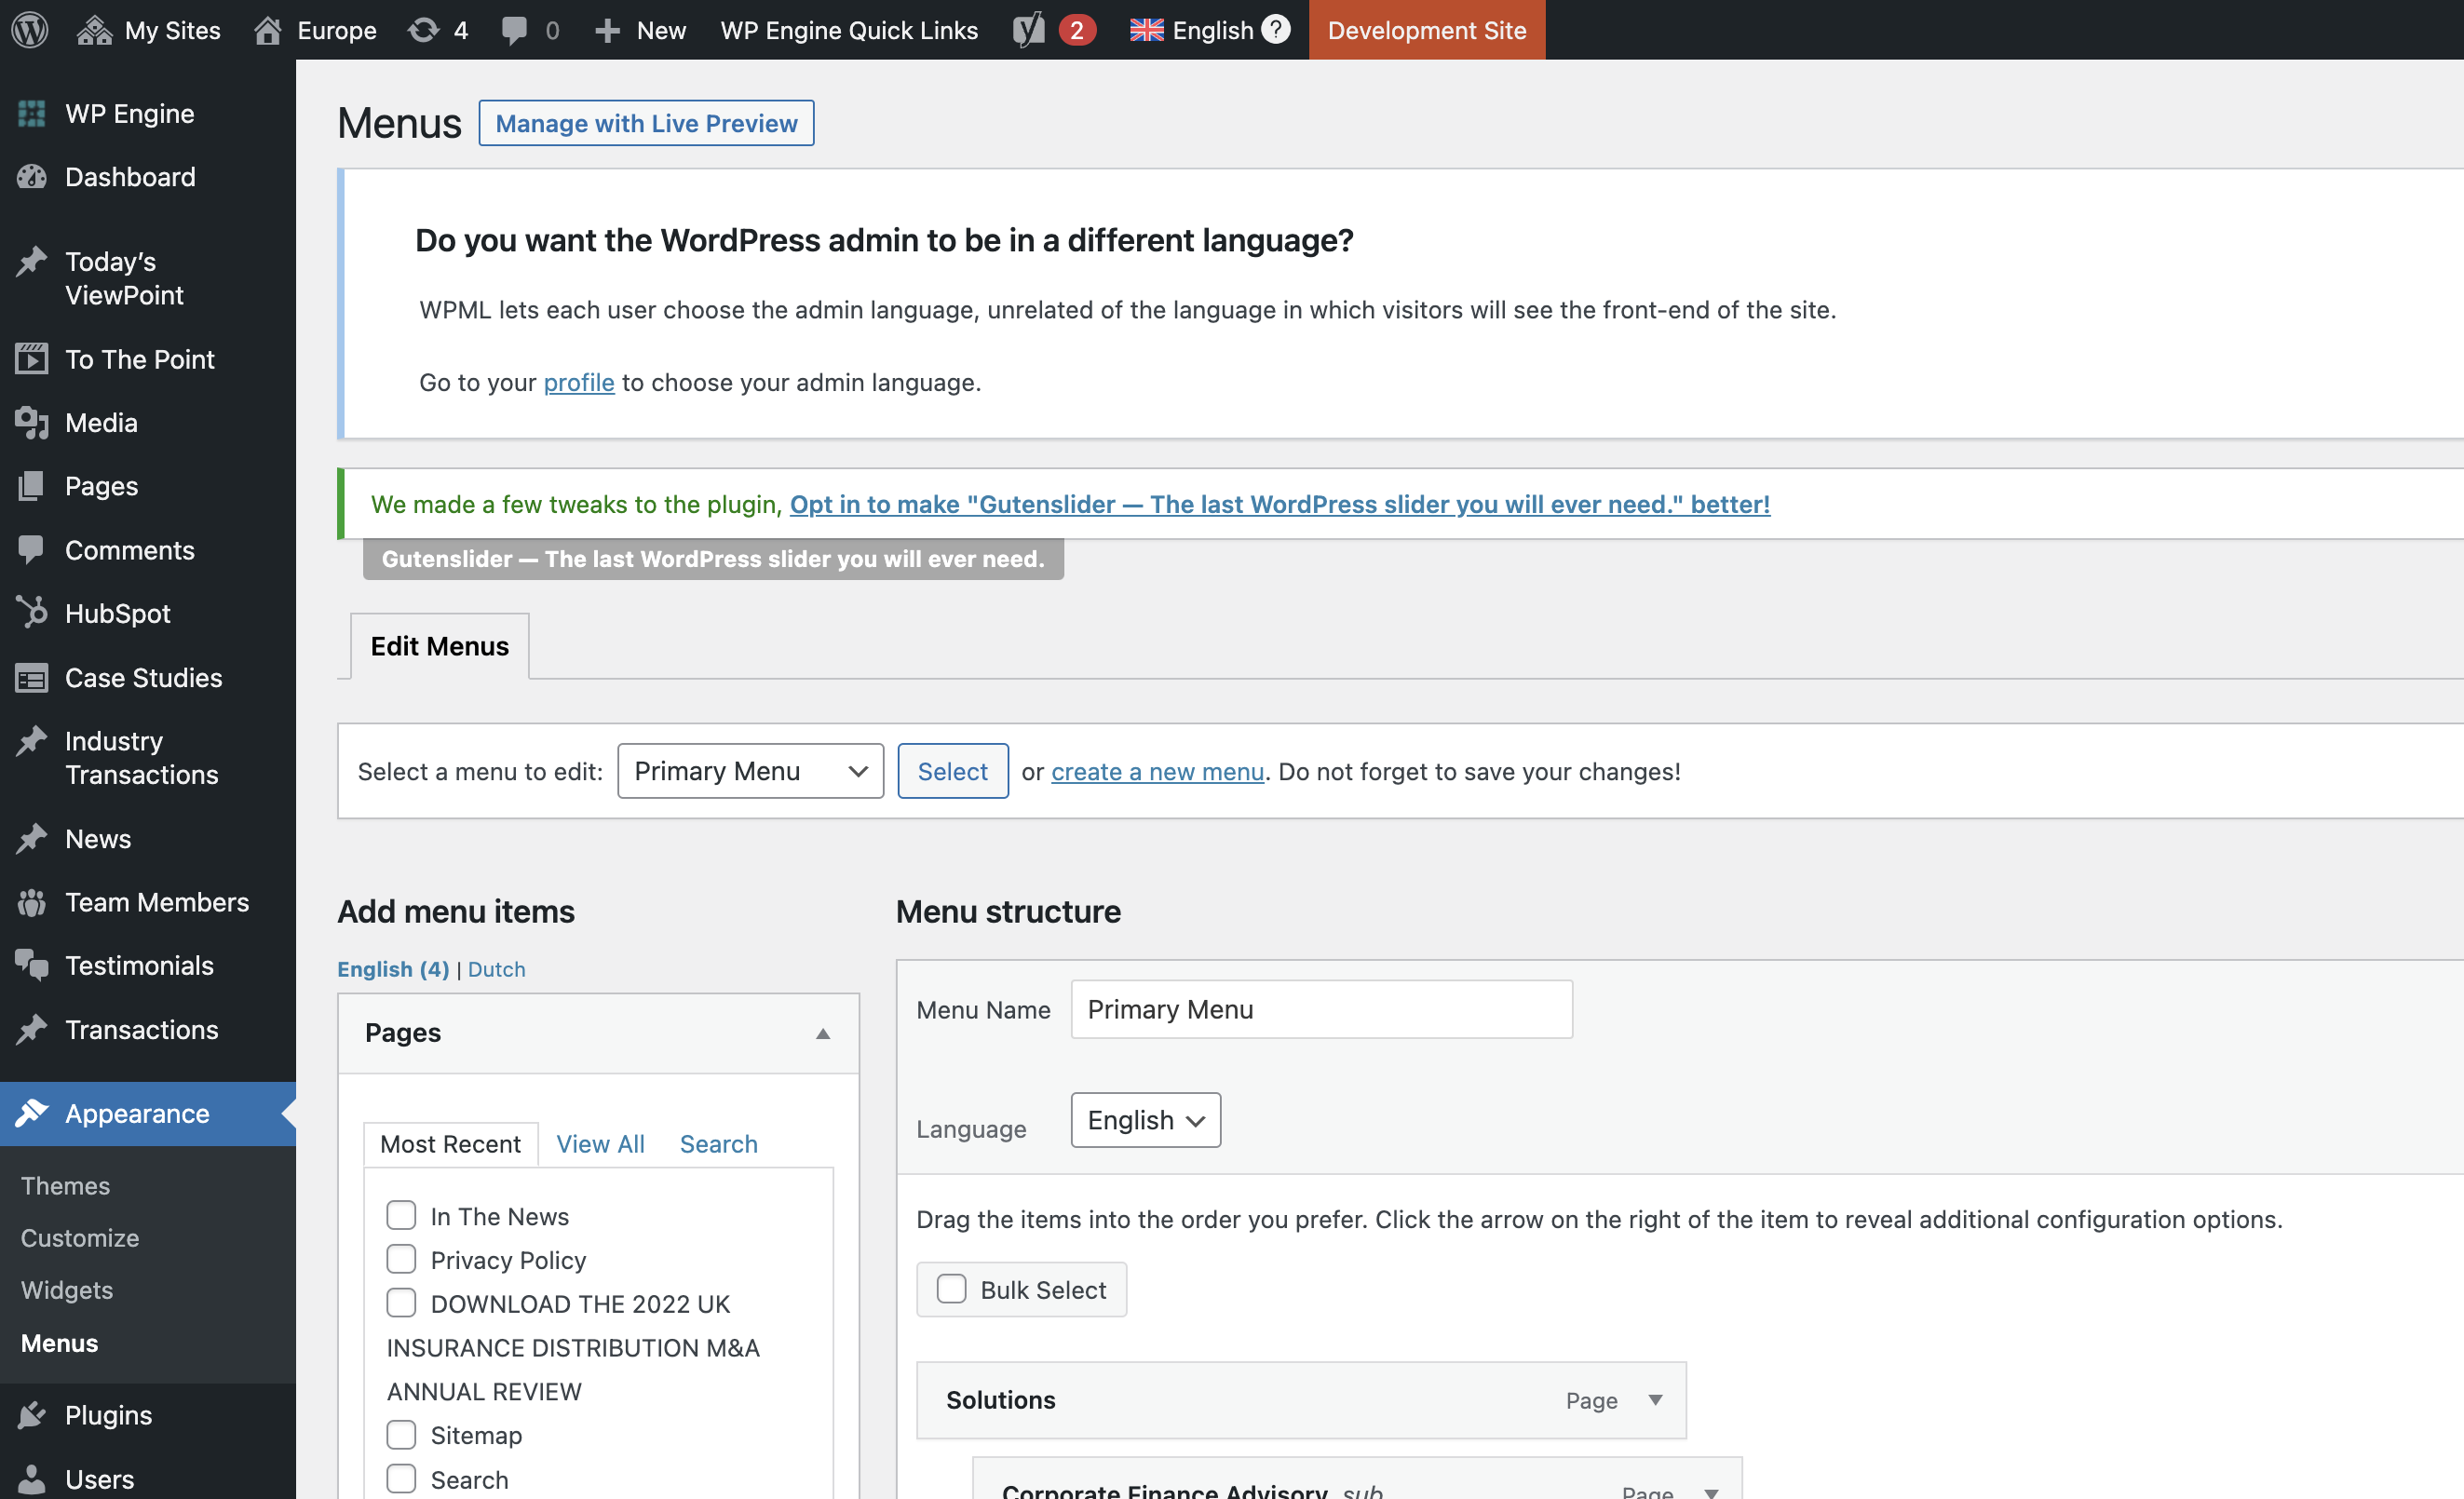Follow the create a new menu link
This screenshot has height=1499, width=2464.
pos(1157,771)
